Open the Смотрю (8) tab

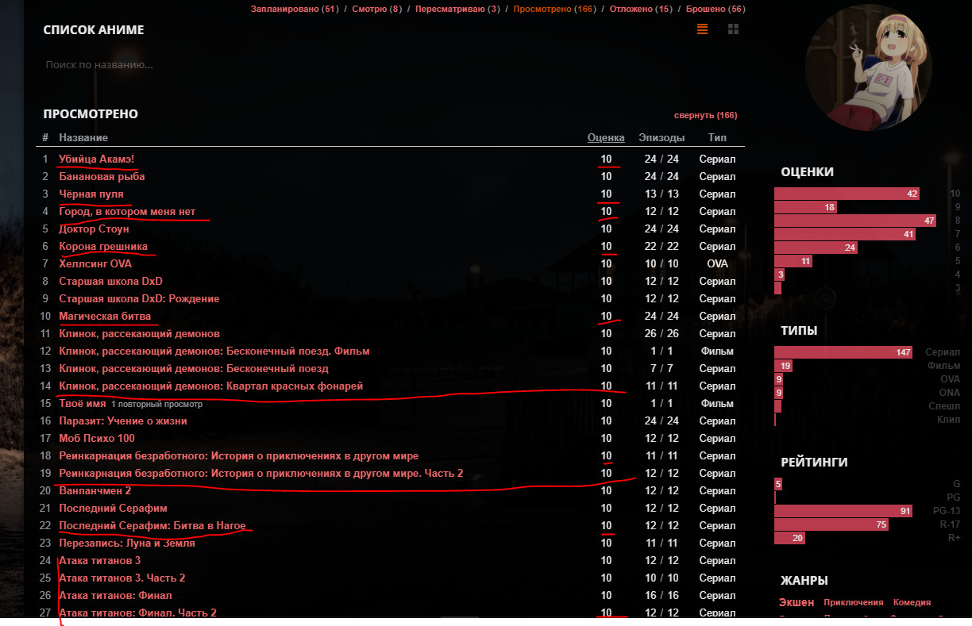379,9
